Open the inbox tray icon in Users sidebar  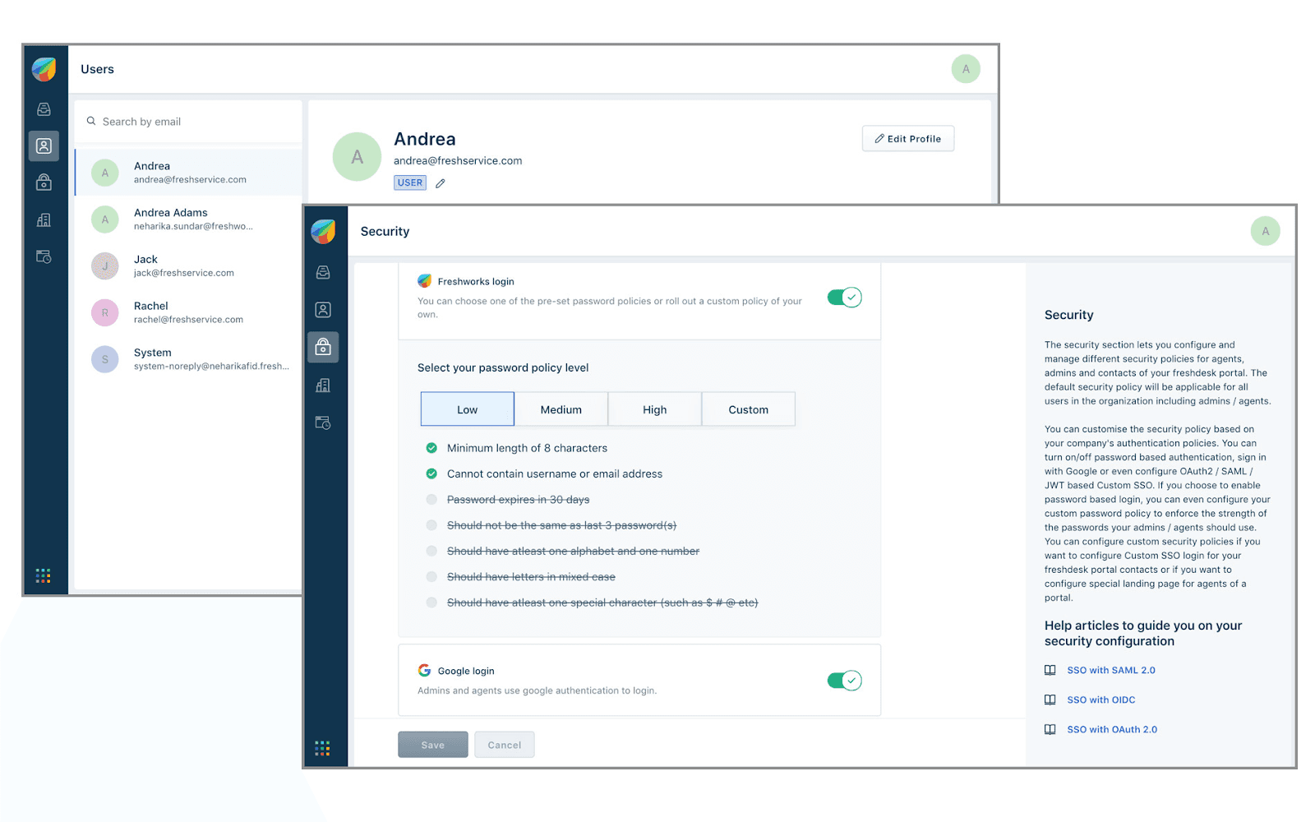click(44, 109)
